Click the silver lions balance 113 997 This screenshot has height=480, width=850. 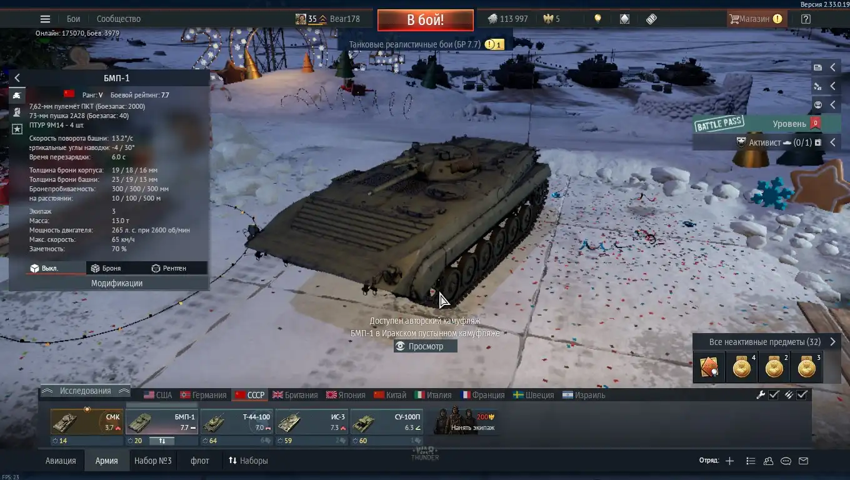tap(507, 19)
